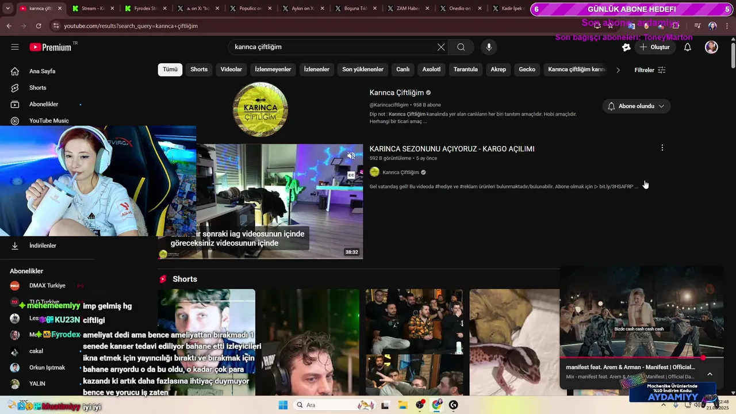Reload the page with refresh icon
This screenshot has width=736, height=414.
point(39,26)
